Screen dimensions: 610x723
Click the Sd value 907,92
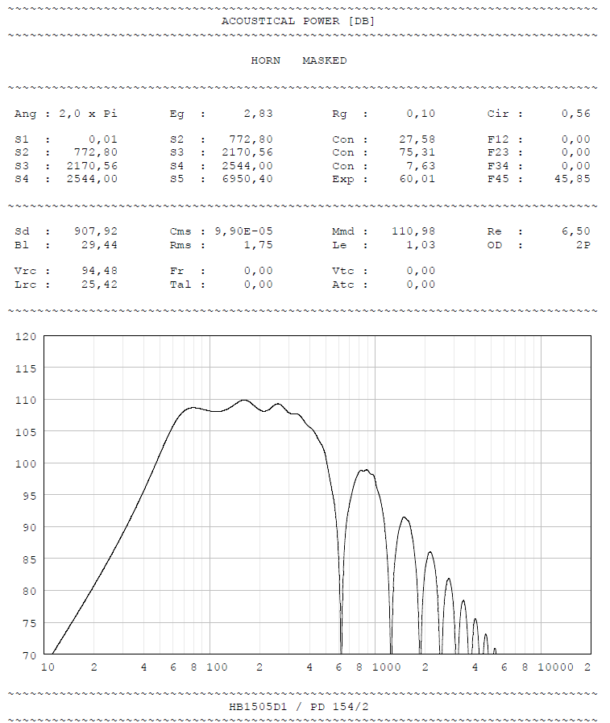96,231
